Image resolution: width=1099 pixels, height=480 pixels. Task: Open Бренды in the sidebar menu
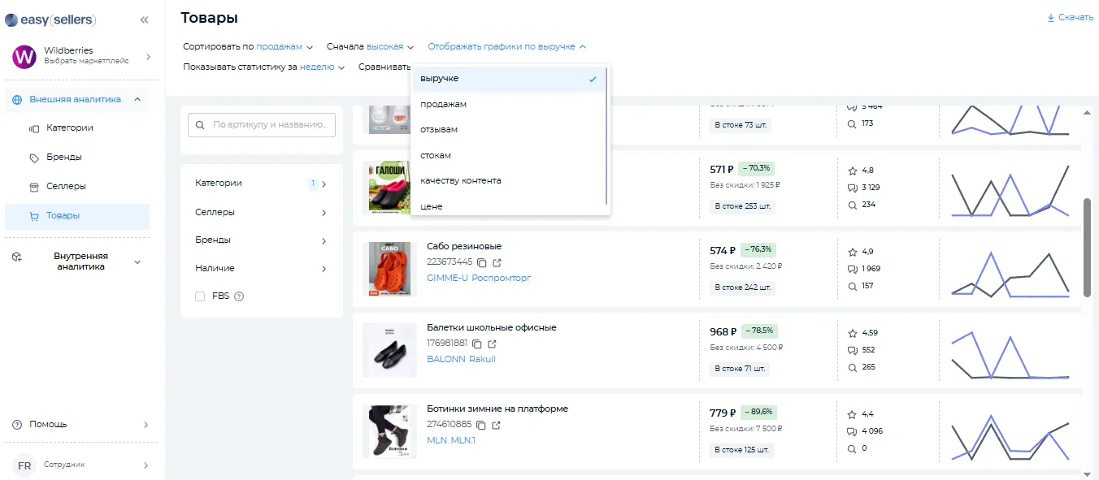click(63, 157)
